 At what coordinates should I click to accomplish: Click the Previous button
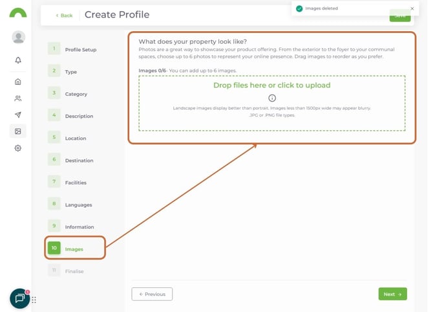click(152, 294)
